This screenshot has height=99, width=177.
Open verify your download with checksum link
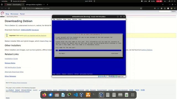pos(35,35)
